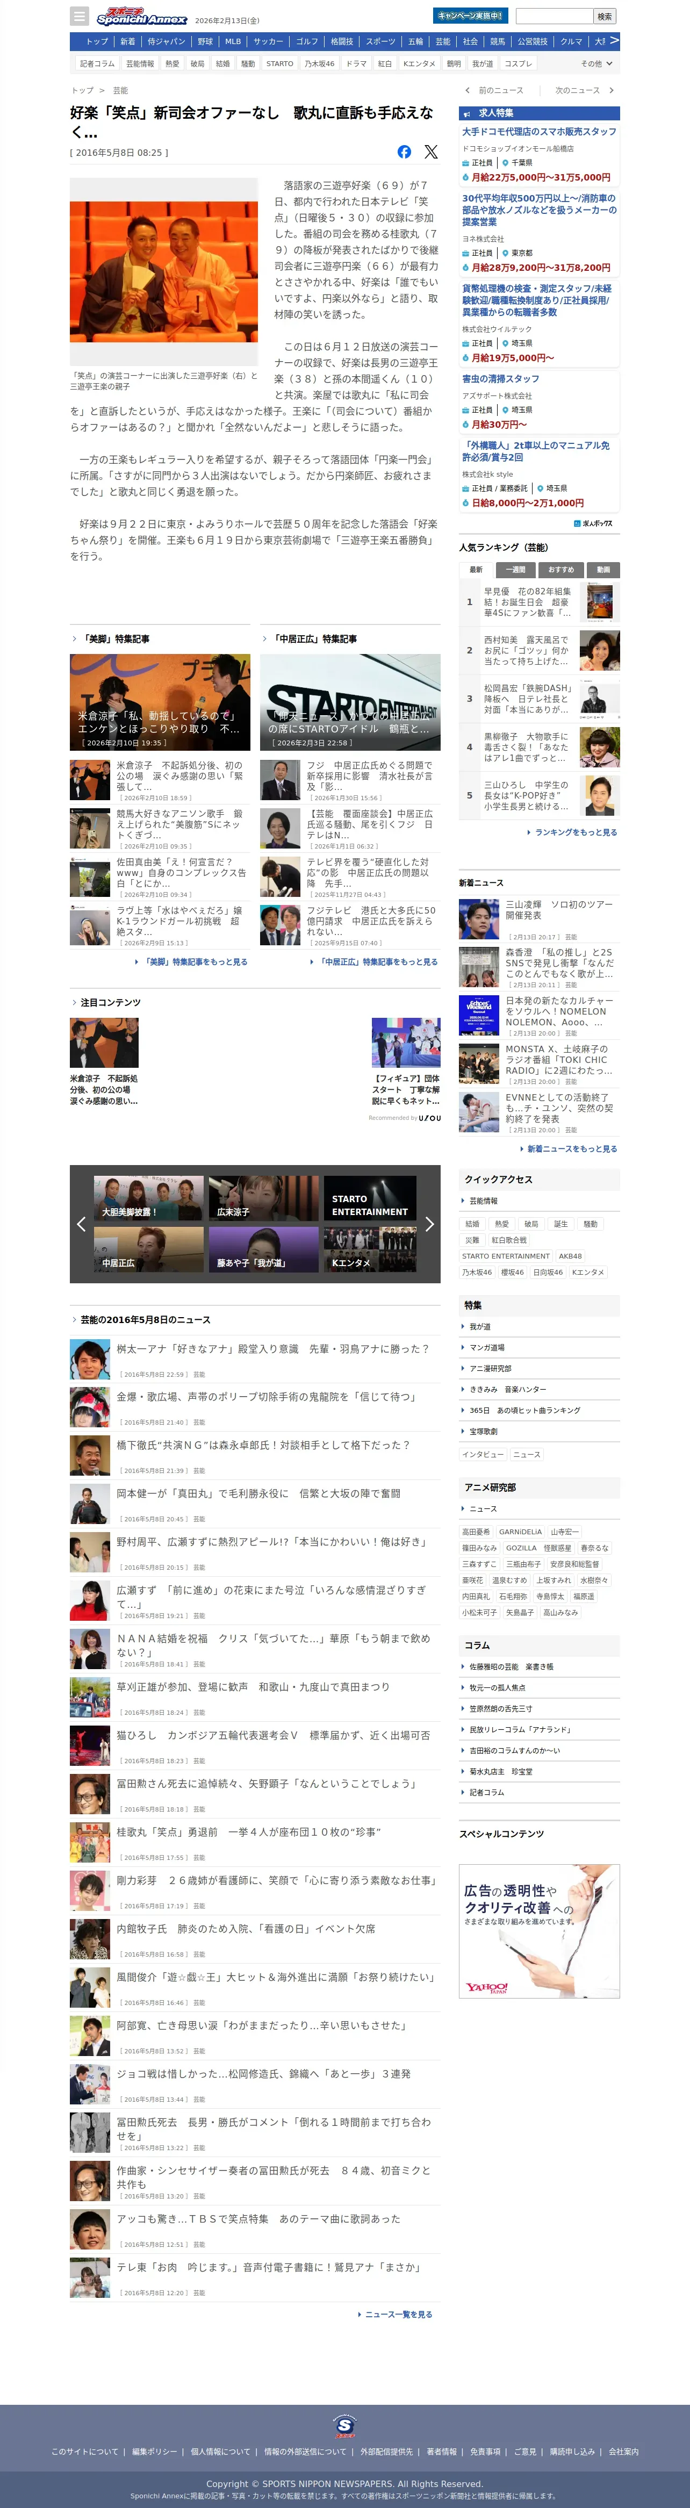This screenshot has height=2508, width=690.
Task: Switch to the おすすめ ranking tab
Action: (560, 570)
